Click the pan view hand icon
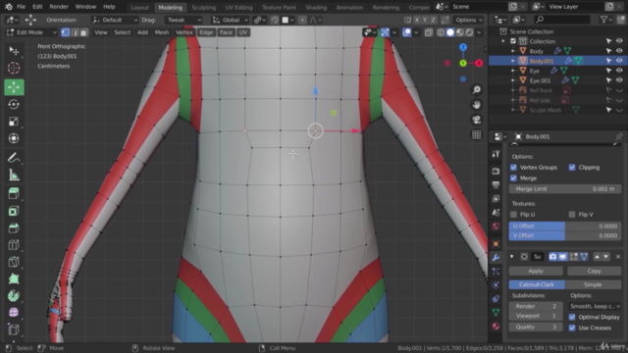 click(x=476, y=105)
